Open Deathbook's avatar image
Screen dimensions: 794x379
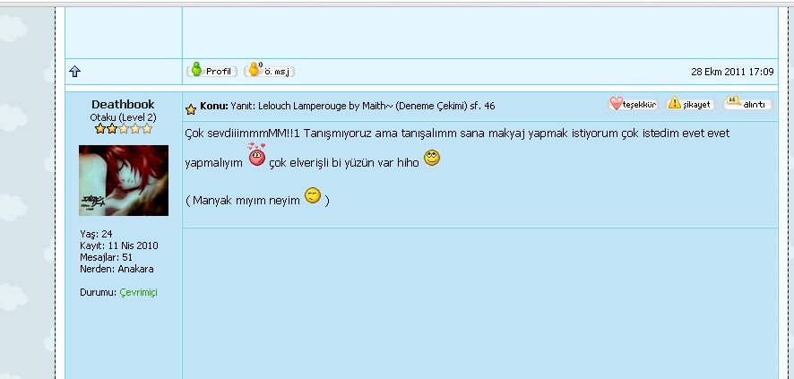124,181
